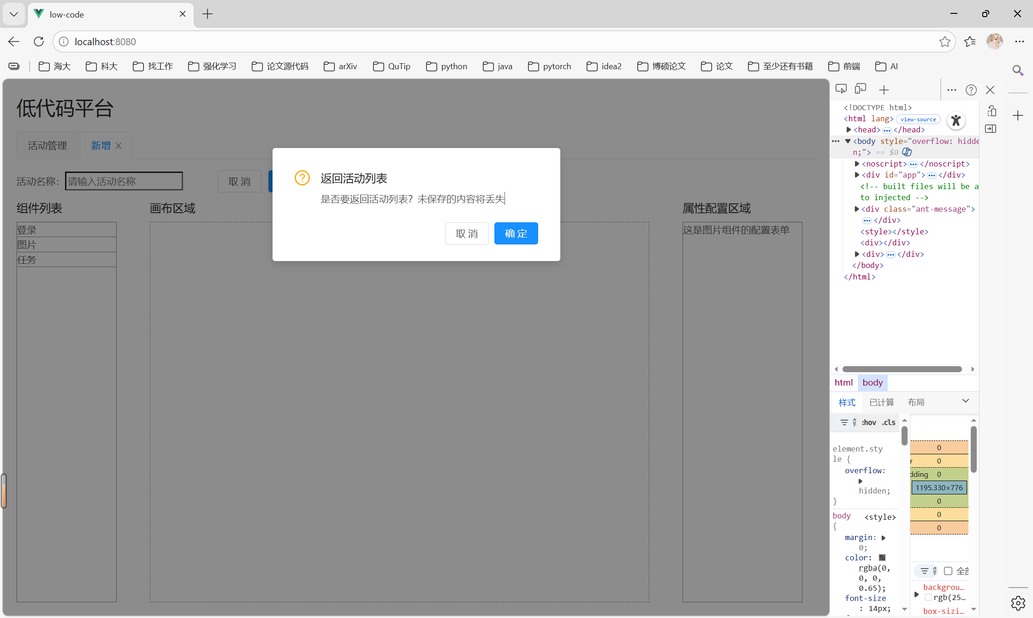1033x618 pixels.
Task: Click the inspect element picker icon
Action: pos(841,89)
